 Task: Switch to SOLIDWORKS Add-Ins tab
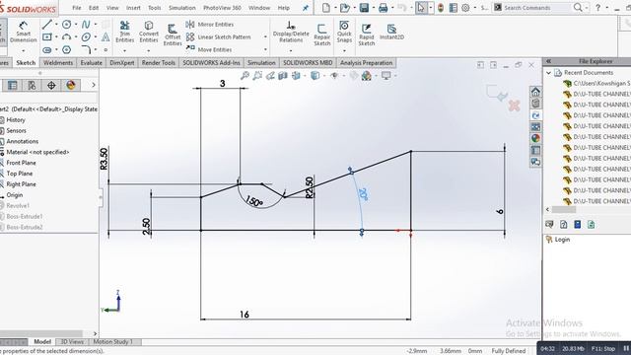coord(211,63)
